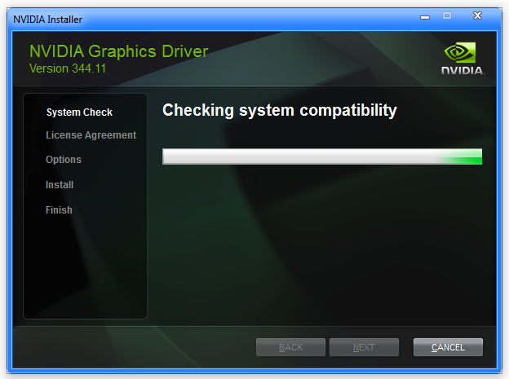The width and height of the screenshot is (509, 379).
Task: Click 'Checking system compatibility' heading
Action: point(280,110)
